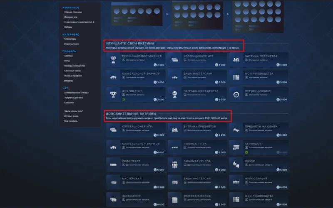
Task: Open Из ваших игр sidebar link
Action: 70,17
